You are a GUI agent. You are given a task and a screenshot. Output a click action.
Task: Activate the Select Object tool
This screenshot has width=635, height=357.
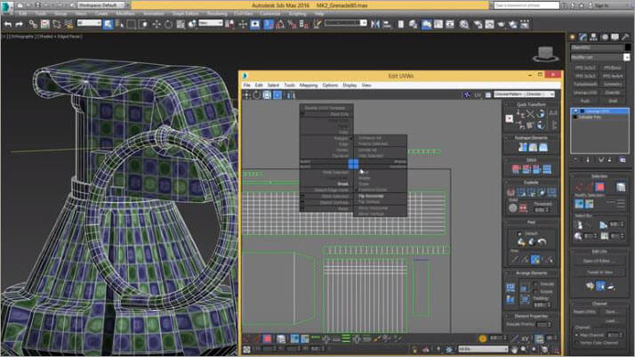pos(108,24)
